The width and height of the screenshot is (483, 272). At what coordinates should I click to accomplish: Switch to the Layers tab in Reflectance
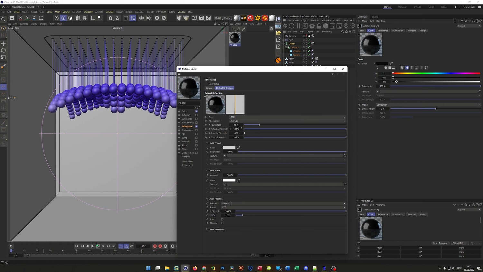tap(209, 88)
